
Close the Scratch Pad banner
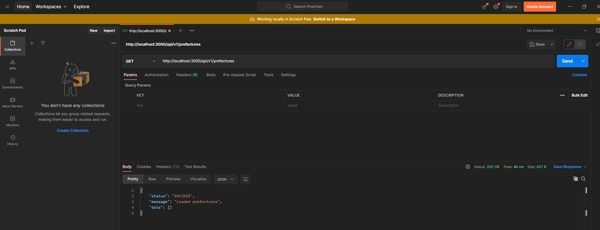pos(598,19)
